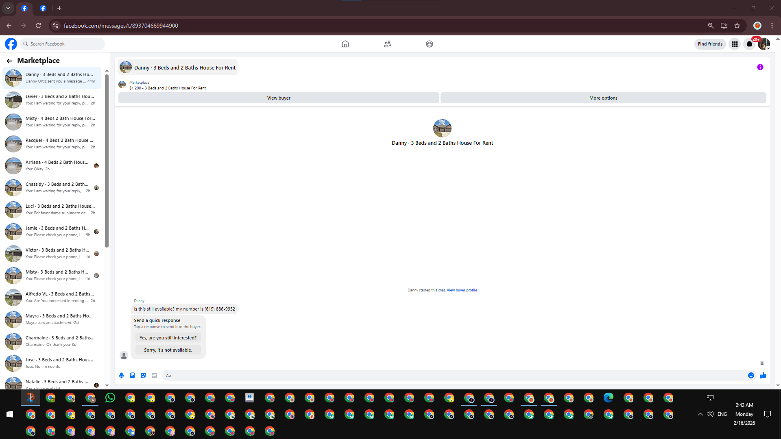This screenshot has width=781, height=439.
Task: Send a thumbs-up like
Action: [763, 375]
